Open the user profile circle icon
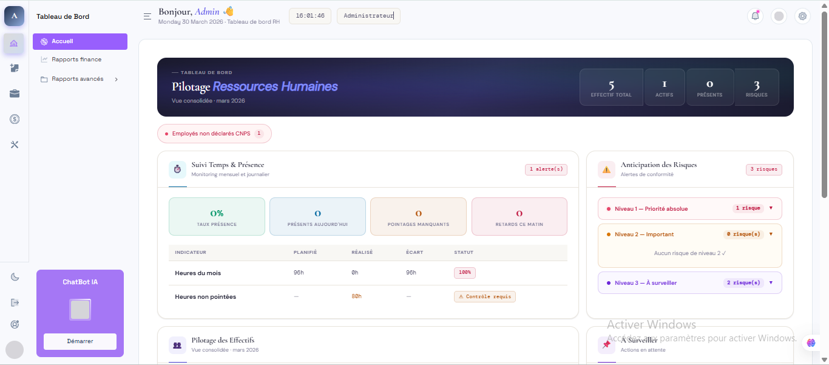Screen dimensions: 829x365 pos(15,324)
